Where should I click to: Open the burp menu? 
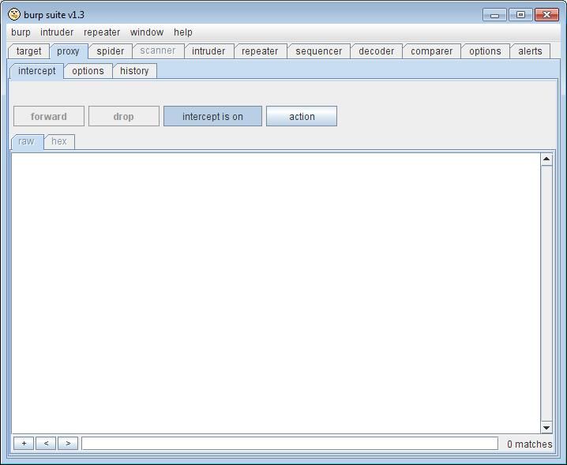pyautogui.click(x=21, y=32)
